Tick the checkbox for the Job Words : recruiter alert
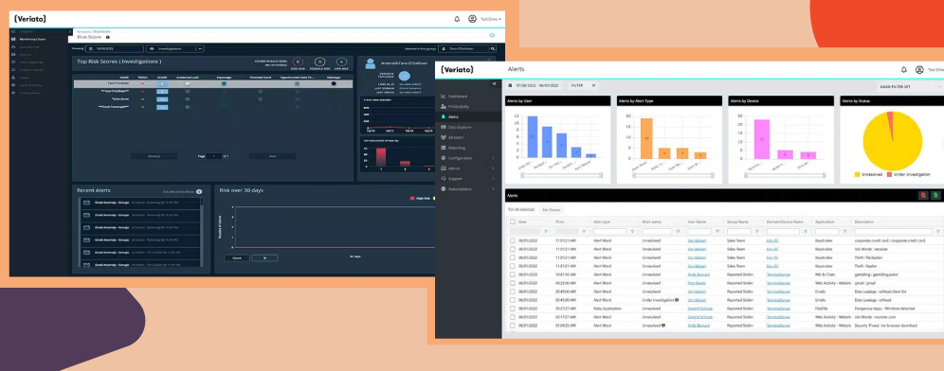Image resolution: width=944 pixels, height=371 pixels. click(x=513, y=249)
